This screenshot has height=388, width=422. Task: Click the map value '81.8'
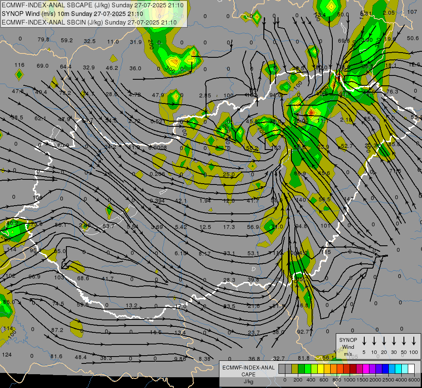(303, 358)
